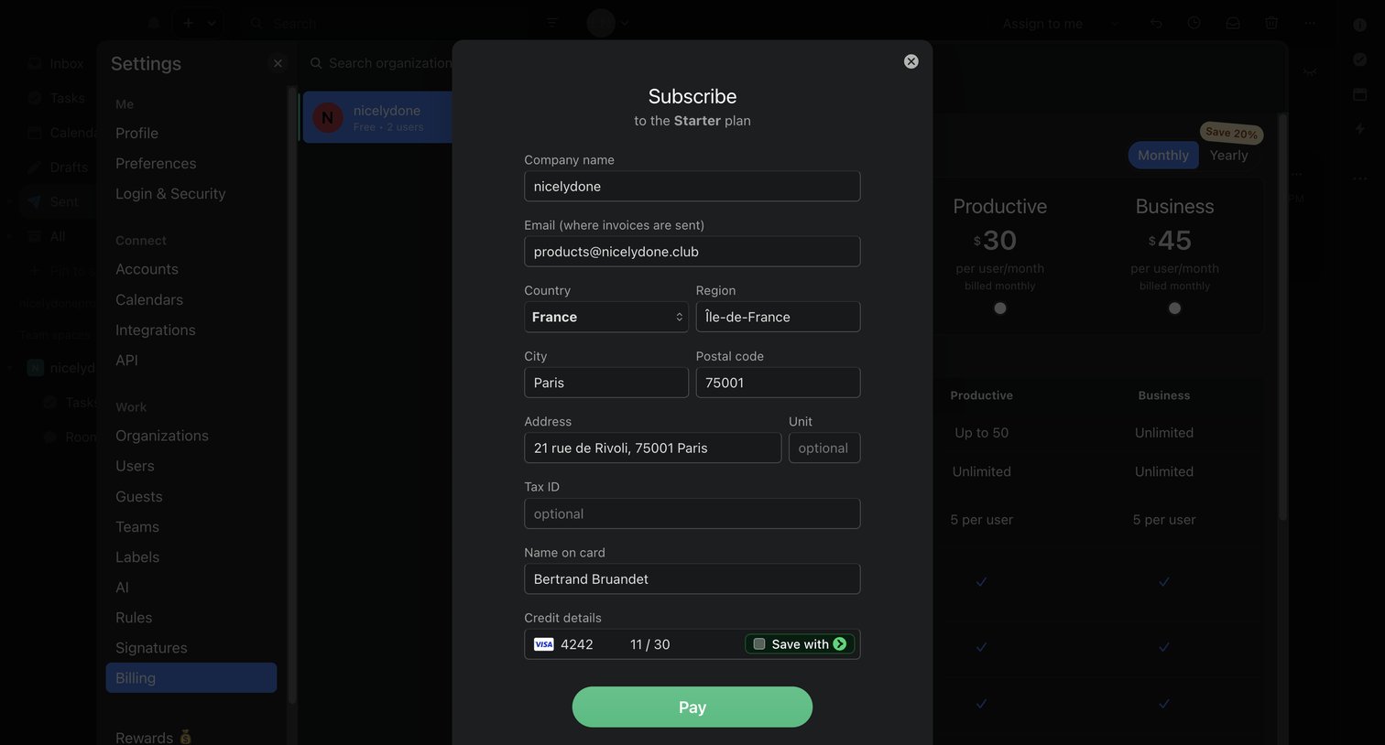Open the Organizations settings section
Viewport: 1385px width, 745px height.
coord(162,436)
